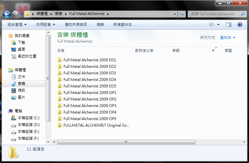The width and height of the screenshot is (249, 163).
Task: Create folder via 新增資料夾
Action: pos(123,25)
